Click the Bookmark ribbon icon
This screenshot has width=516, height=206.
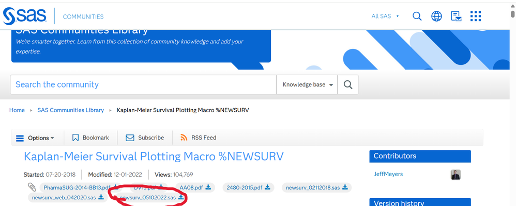(75, 138)
